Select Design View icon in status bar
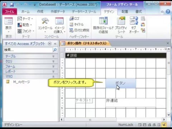172x129 pixels. click(164, 125)
